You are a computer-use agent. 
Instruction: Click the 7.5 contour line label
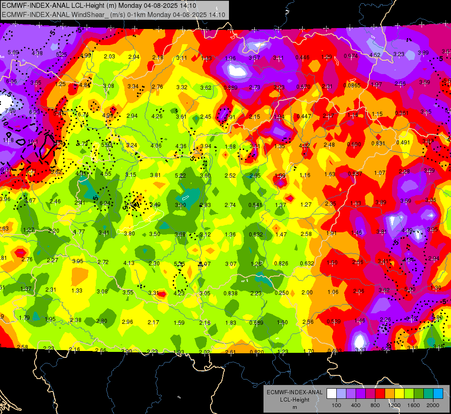tap(6, 93)
